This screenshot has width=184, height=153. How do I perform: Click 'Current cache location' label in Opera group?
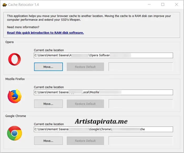(x=49, y=50)
